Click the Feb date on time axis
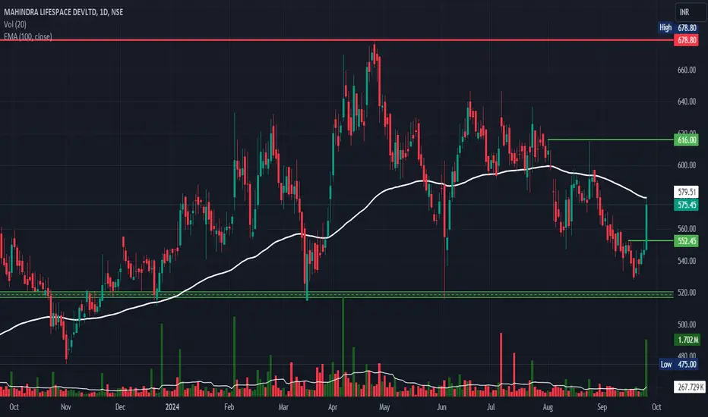The image size is (708, 417). click(x=229, y=407)
